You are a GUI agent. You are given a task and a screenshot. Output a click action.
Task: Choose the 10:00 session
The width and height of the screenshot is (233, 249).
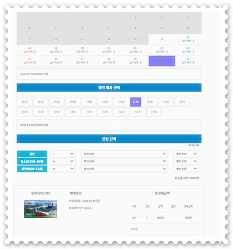[89, 102]
